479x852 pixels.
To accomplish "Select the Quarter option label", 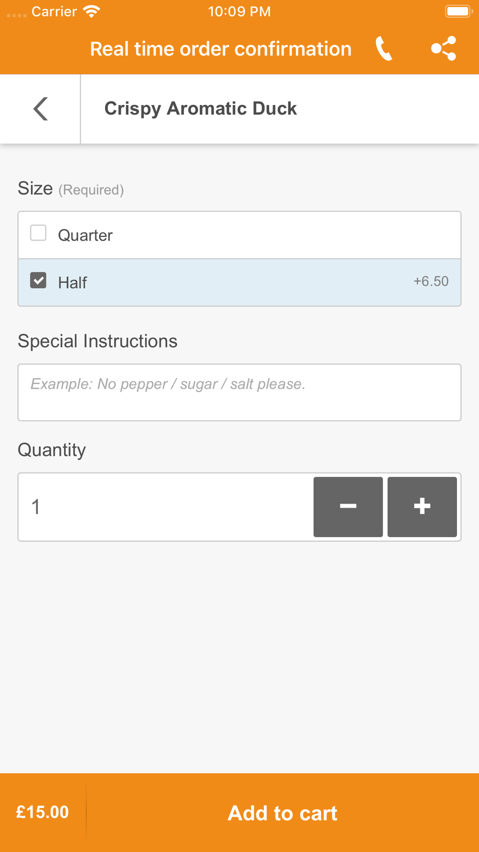I will click(85, 235).
